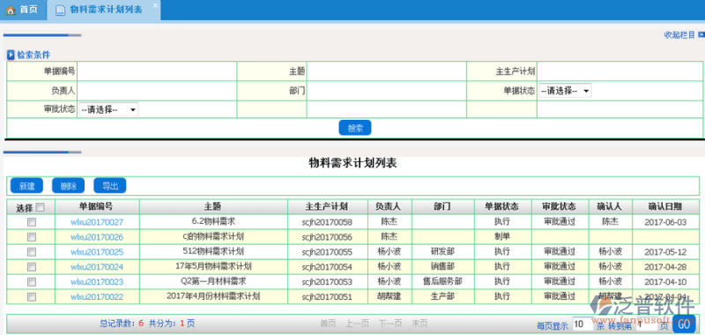
Task: Click the 检索条件 arrow icon
Action: click(11, 56)
